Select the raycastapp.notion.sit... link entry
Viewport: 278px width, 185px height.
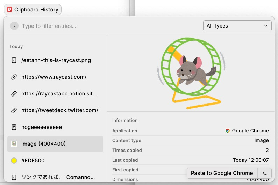coord(55,94)
